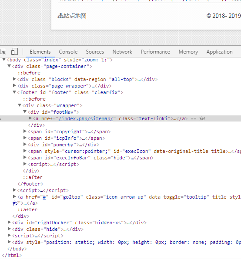Screen dimensions: 241x260
Task: Click the "clearfix" class attribute value
Action: [106, 92]
